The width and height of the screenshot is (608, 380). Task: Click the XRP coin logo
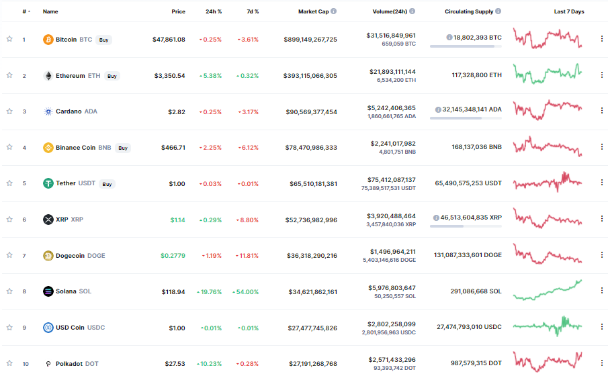click(x=48, y=220)
